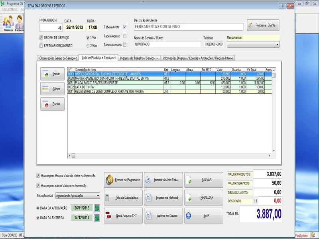319x239 pixels.
Task: Open Tela da Calculadora
Action: [x=122, y=198]
